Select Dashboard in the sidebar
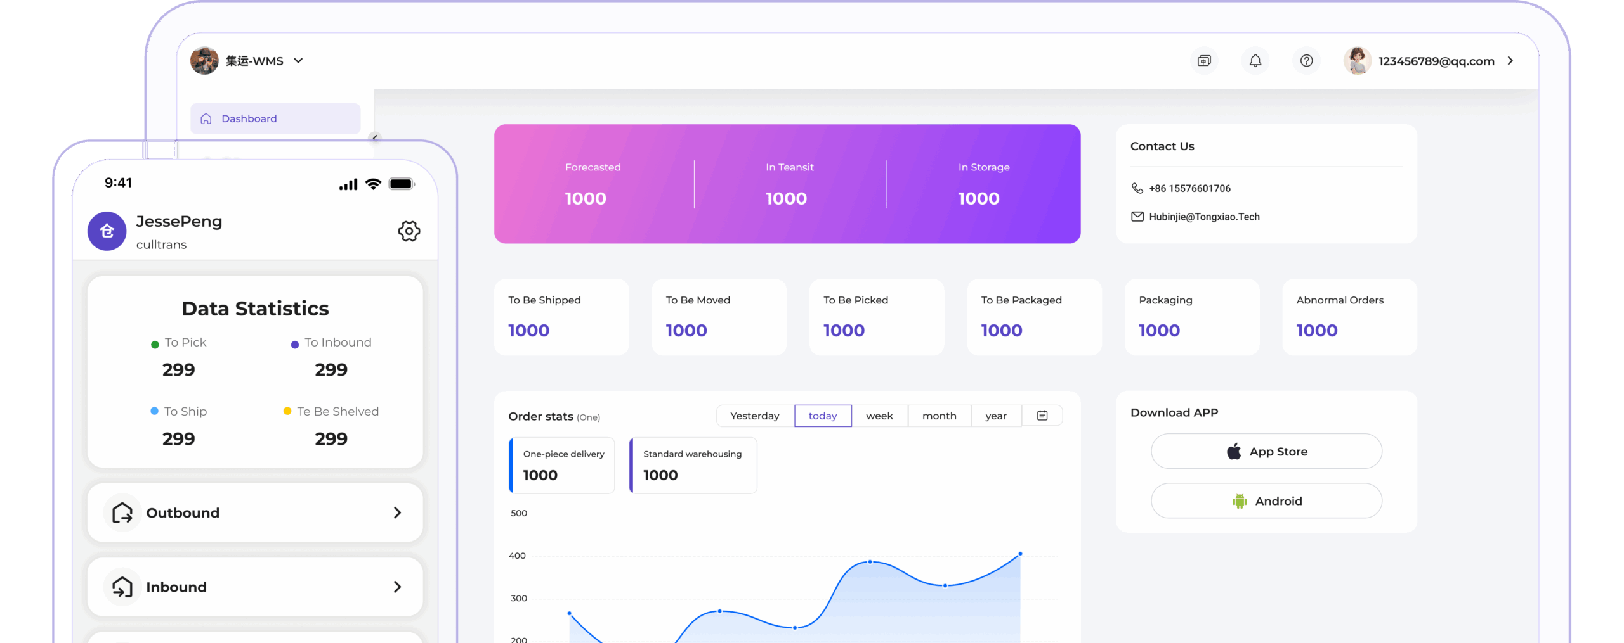Image resolution: width=1624 pixels, height=643 pixels. click(275, 118)
